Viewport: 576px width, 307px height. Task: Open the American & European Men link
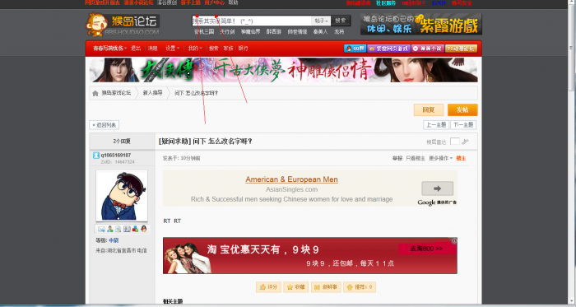(291, 179)
